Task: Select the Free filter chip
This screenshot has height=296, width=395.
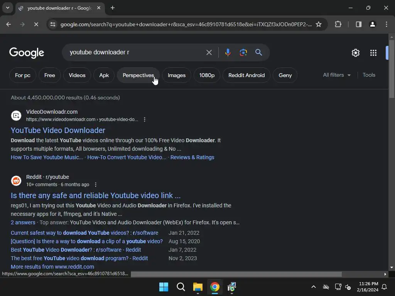Action: [50, 75]
